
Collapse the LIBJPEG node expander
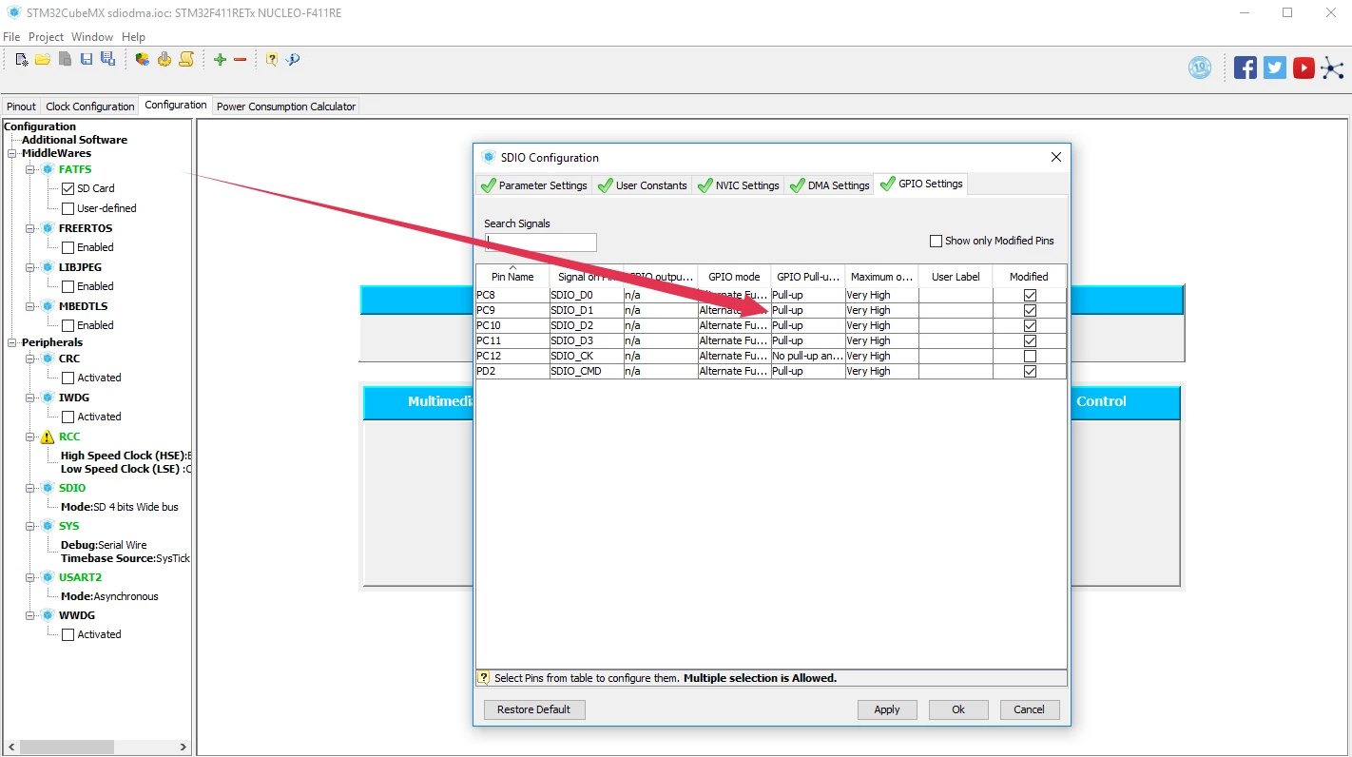pos(30,267)
